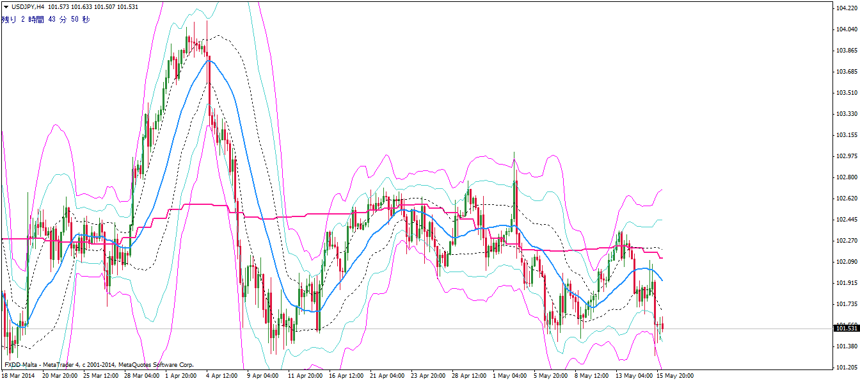Click time axis label 25 Mar 12:00

click(102, 376)
